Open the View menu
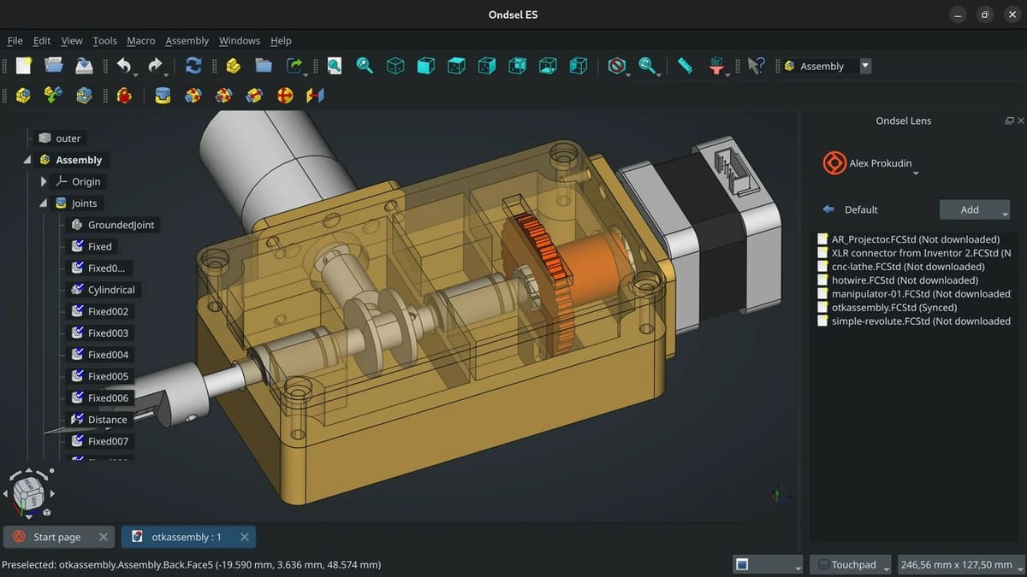Screen dimensions: 1027x577 (72, 40)
